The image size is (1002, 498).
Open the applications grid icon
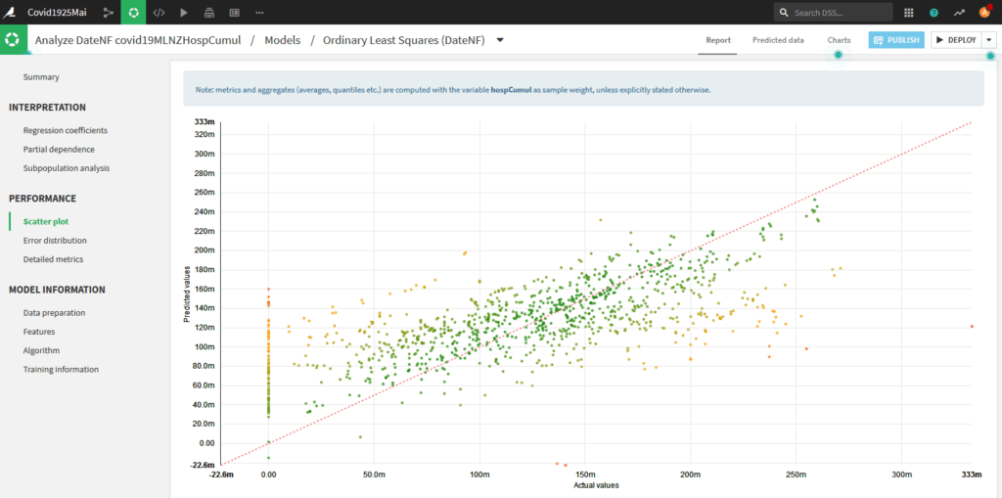(909, 12)
